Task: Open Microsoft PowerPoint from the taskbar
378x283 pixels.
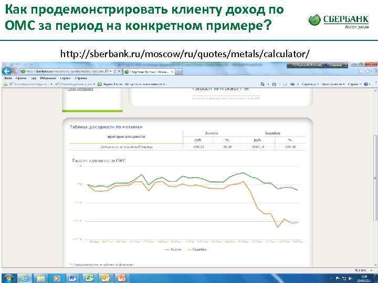Action: point(121,278)
